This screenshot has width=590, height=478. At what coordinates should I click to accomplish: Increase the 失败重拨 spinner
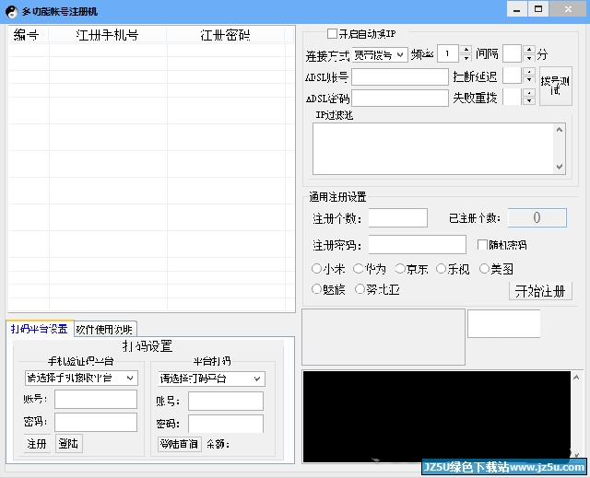pyautogui.click(x=529, y=92)
